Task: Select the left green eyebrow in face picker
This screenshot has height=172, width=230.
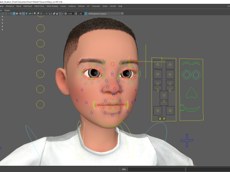Action: pyautogui.click(x=186, y=64)
